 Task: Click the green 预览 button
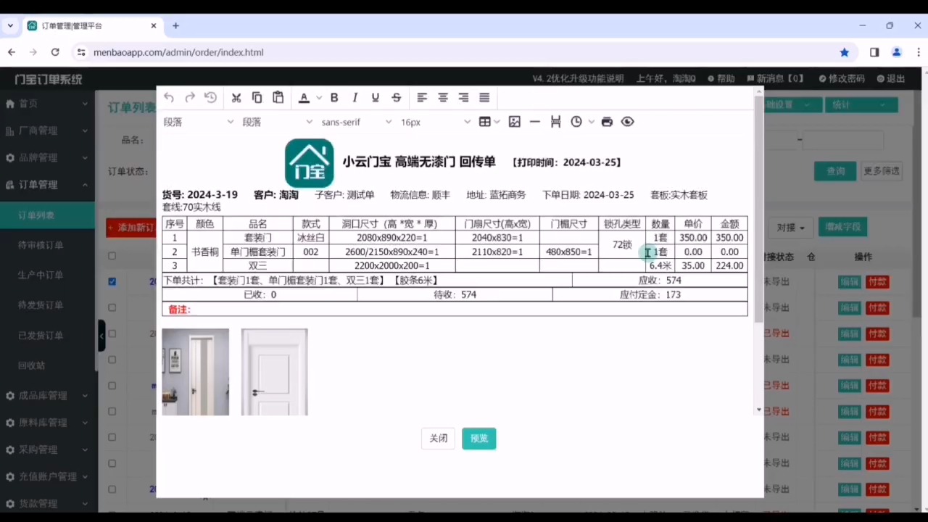click(478, 438)
